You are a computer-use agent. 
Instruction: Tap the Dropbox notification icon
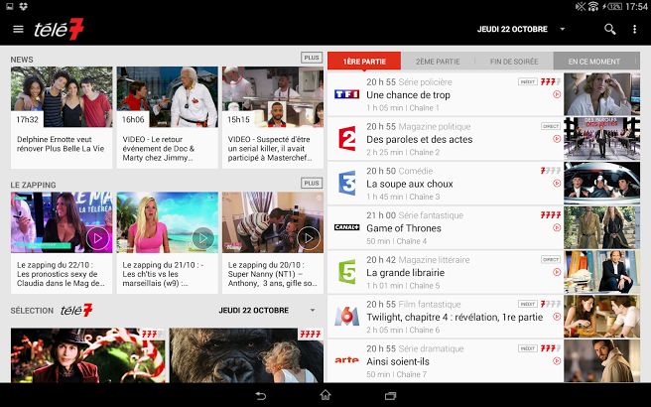point(23,6)
